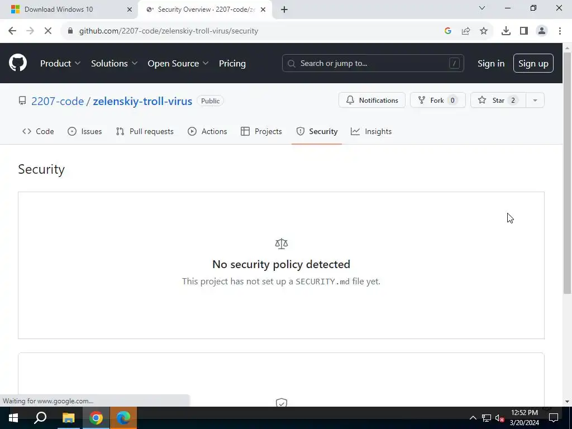Image resolution: width=572 pixels, height=429 pixels.
Task: Click the Security page heading
Action: click(x=41, y=169)
